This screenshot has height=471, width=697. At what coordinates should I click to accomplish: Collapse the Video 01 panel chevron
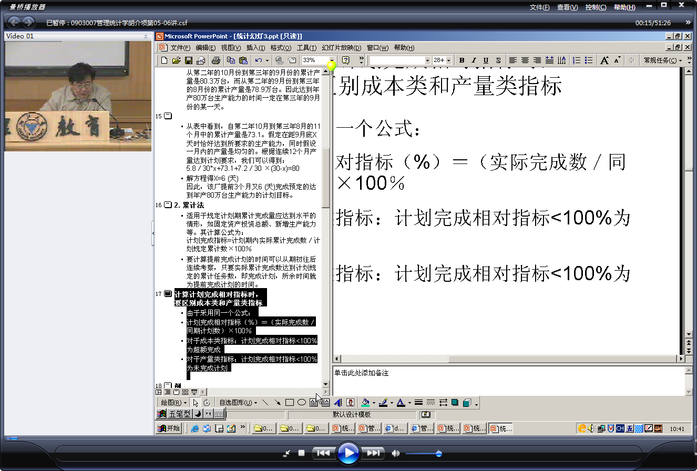(x=146, y=36)
